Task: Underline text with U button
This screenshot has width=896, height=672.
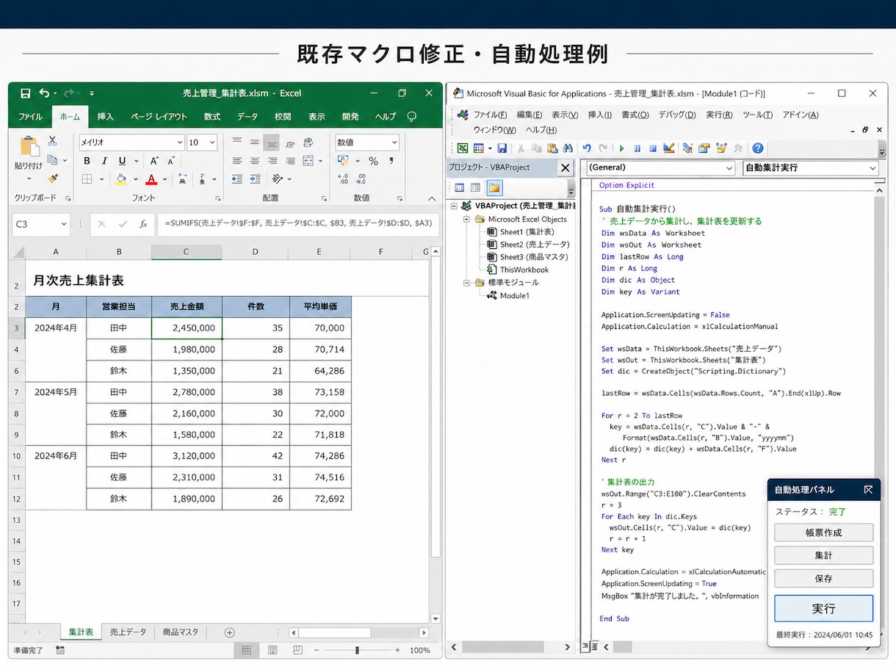Action: (x=121, y=161)
